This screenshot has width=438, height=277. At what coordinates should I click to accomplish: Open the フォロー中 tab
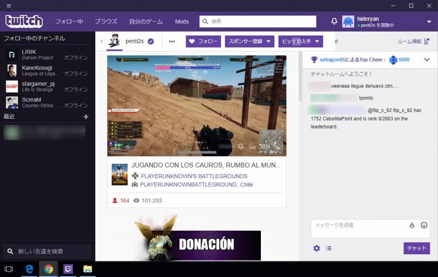(69, 21)
